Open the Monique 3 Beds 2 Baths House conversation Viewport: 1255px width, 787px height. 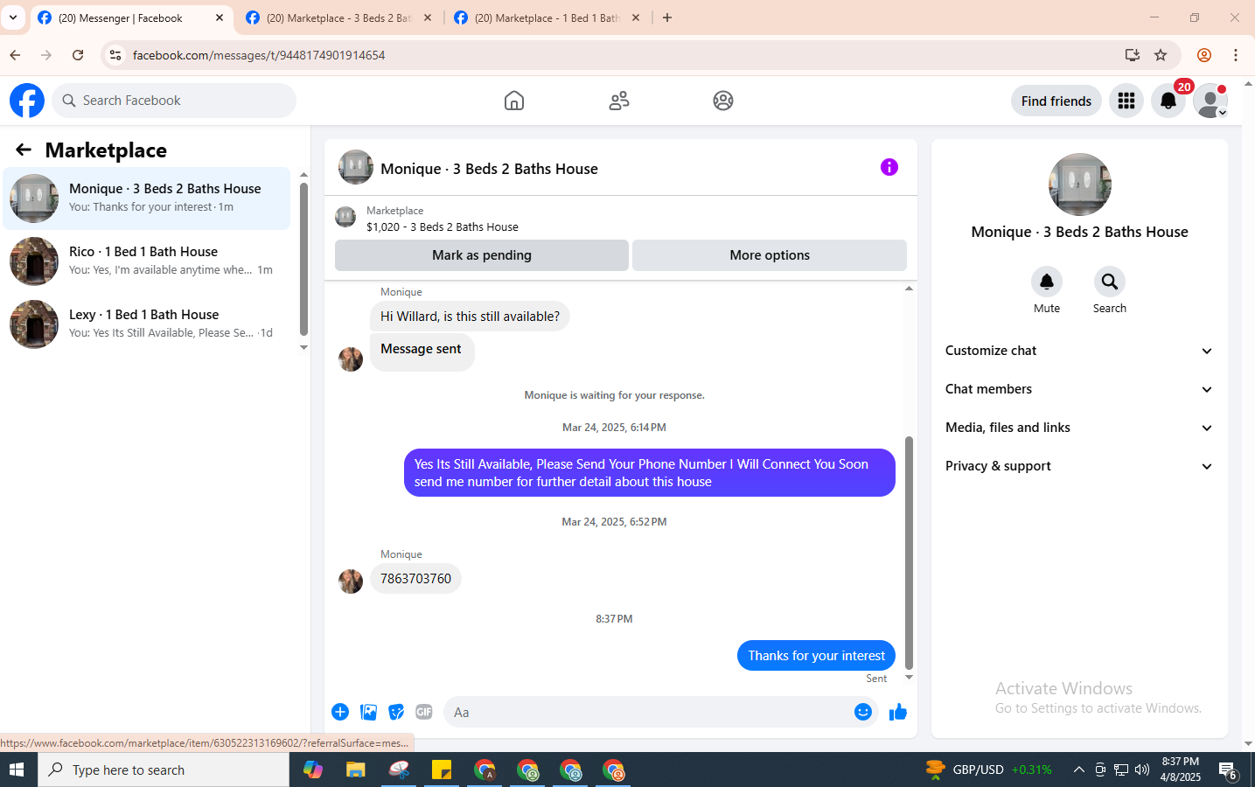pyautogui.click(x=147, y=198)
